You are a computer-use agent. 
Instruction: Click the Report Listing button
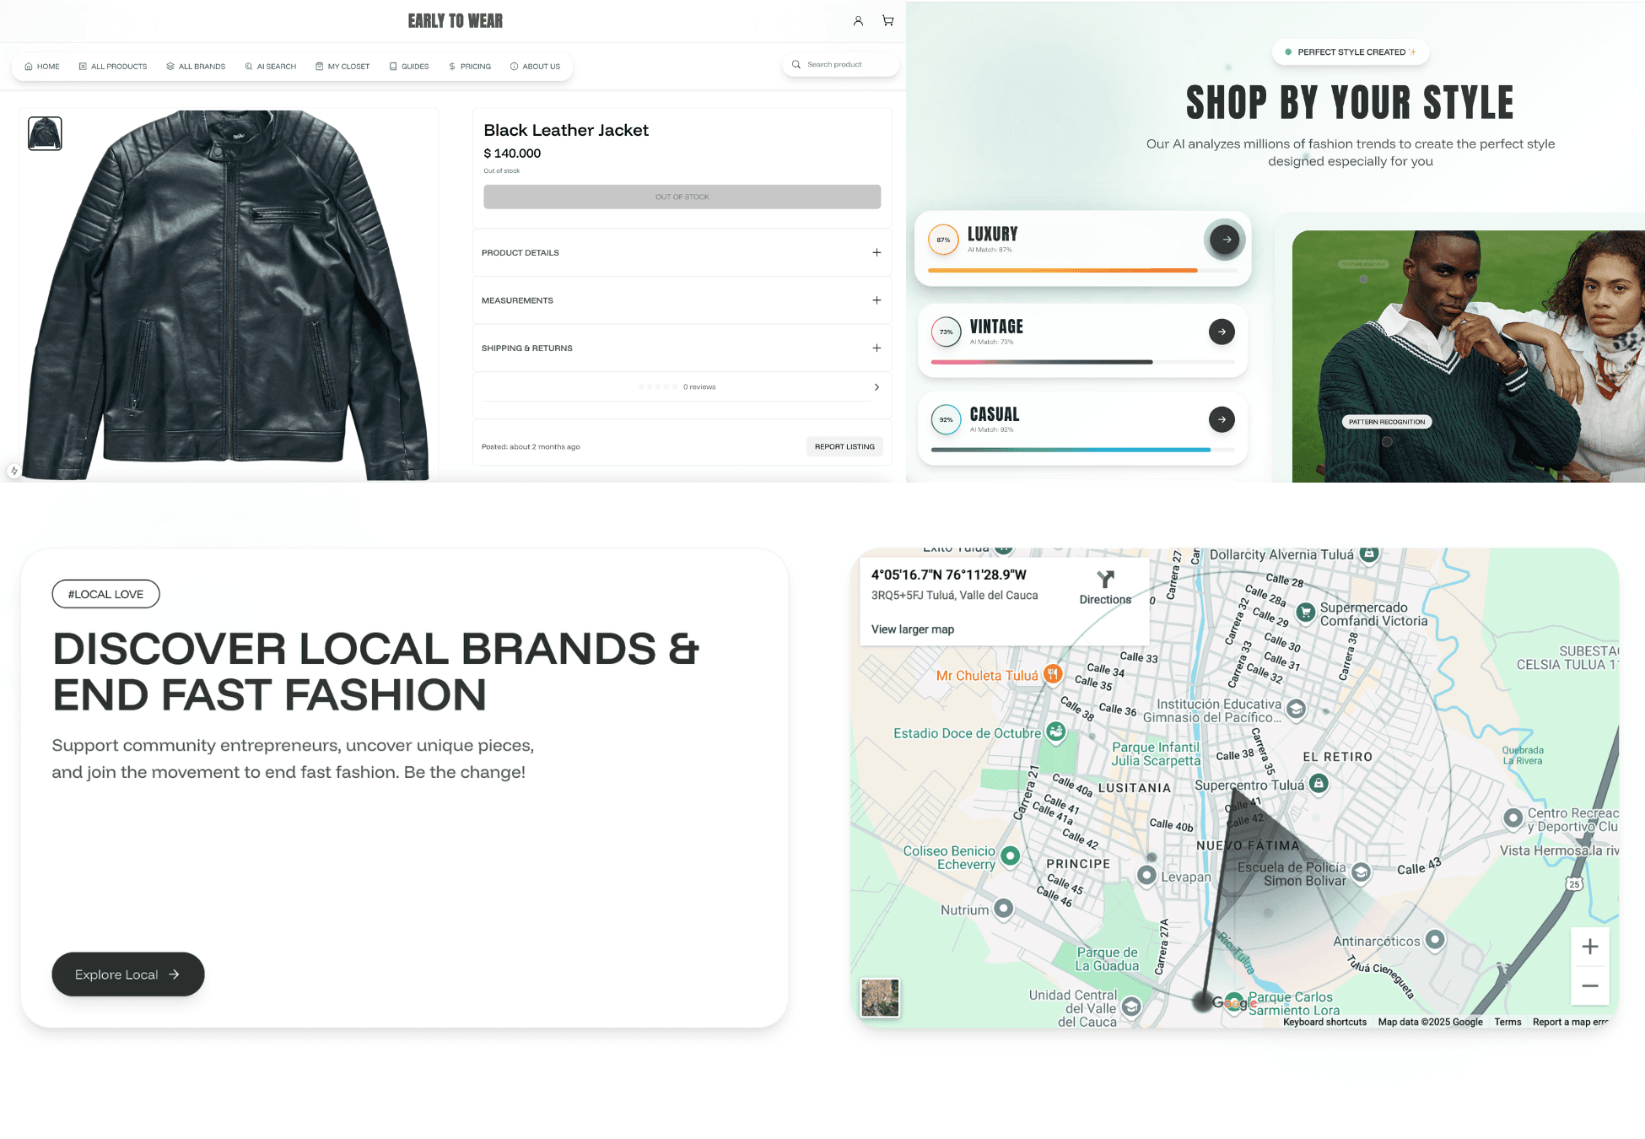click(x=844, y=446)
